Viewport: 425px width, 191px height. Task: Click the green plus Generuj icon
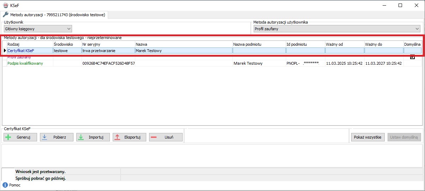[8, 137]
